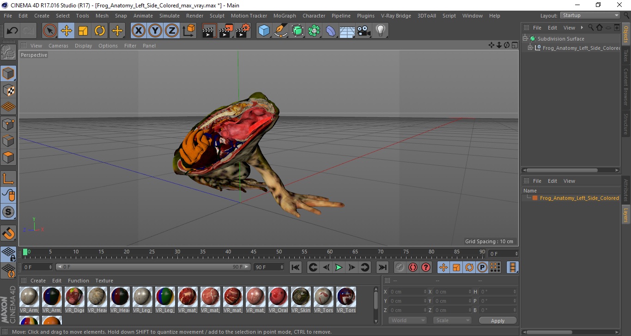
Task: Toggle Enable Snap magnet icon
Action: click(x=8, y=234)
